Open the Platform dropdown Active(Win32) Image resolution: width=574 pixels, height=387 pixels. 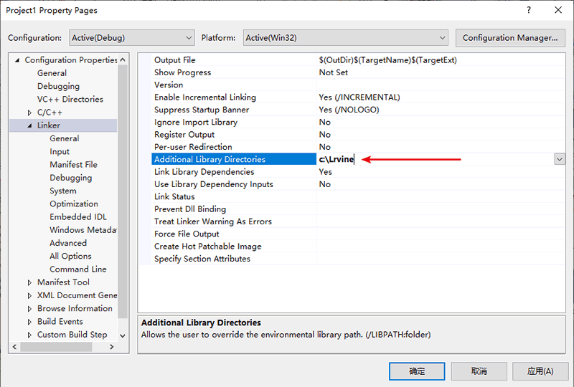coord(346,38)
